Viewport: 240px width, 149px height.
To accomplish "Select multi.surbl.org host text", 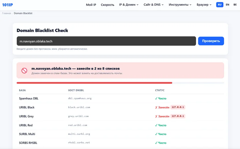I will 79,134.
